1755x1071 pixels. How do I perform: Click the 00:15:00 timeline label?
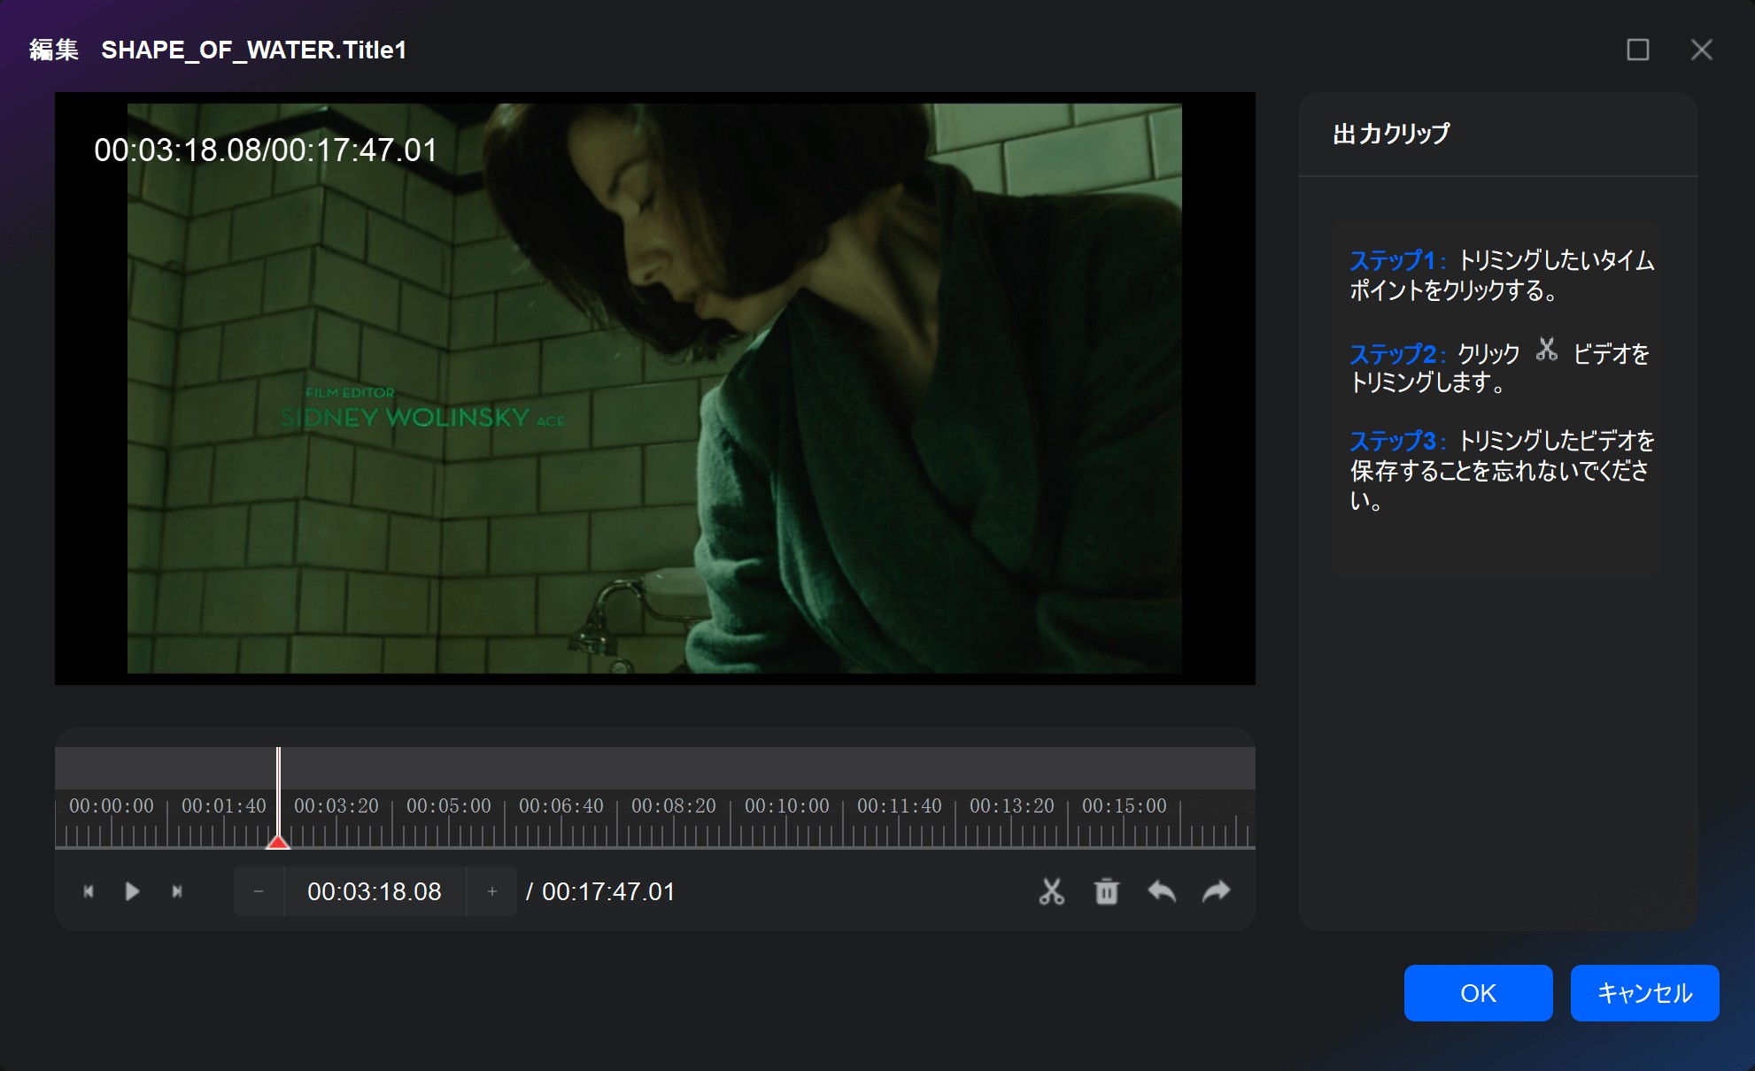(x=1124, y=806)
